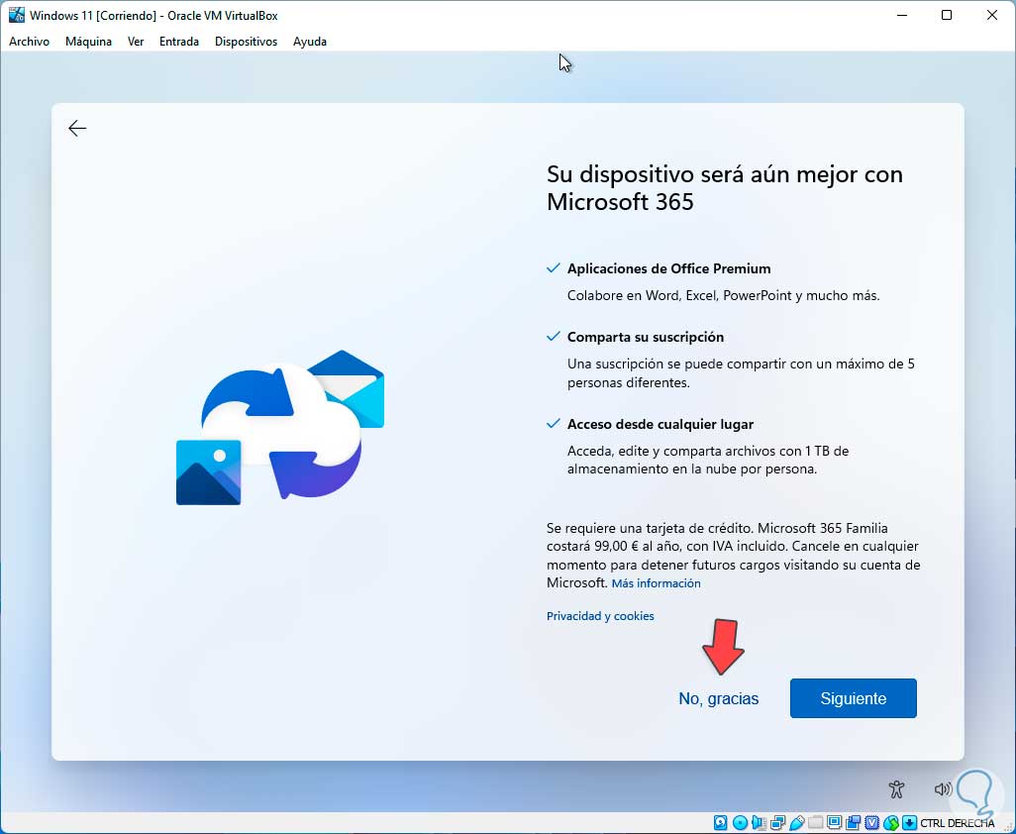Click the 'Su dispositivo será aún mejor' title
This screenshot has height=834, width=1016.
(x=725, y=188)
